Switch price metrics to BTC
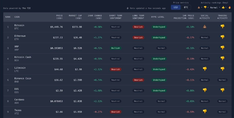The width and height of the screenshot is (234, 118). (x=186, y=7)
